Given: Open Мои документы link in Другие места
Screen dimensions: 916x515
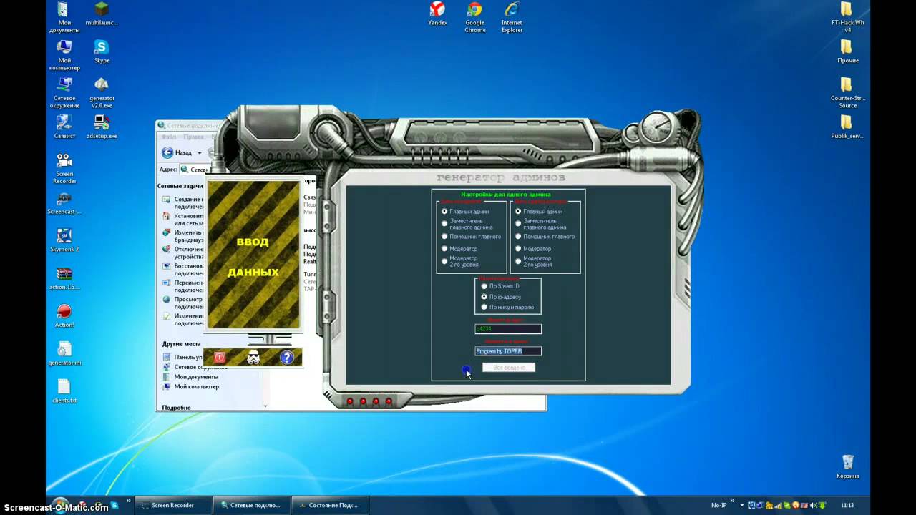Looking at the screenshot, I should click(x=190, y=377).
